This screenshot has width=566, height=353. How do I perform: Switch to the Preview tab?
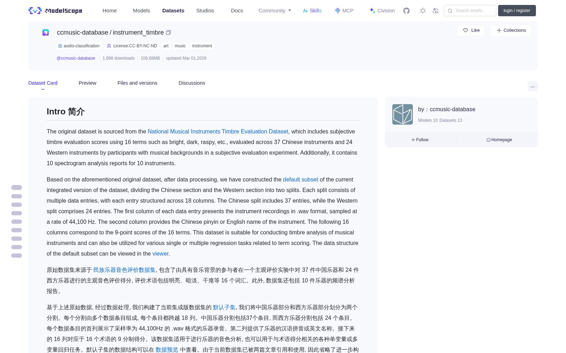87,83
